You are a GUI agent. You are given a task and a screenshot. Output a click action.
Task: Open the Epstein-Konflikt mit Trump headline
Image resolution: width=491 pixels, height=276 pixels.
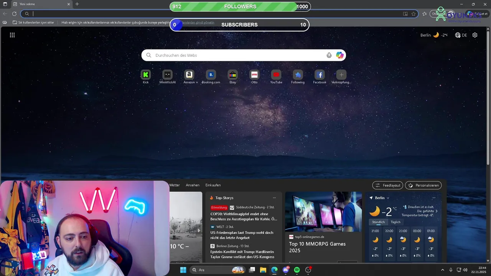click(242, 254)
